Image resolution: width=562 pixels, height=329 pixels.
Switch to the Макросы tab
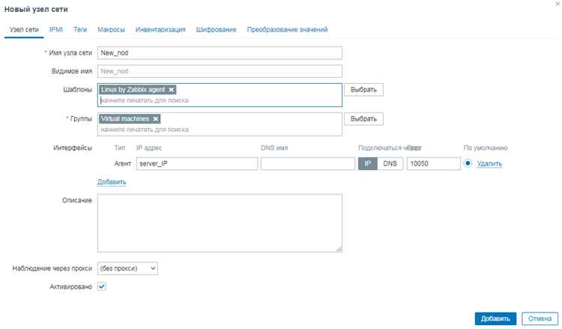(x=111, y=29)
